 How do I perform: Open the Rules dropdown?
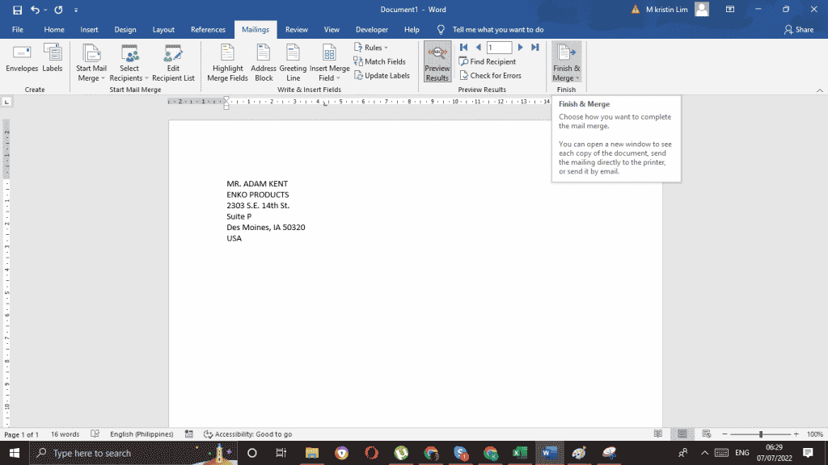click(371, 48)
